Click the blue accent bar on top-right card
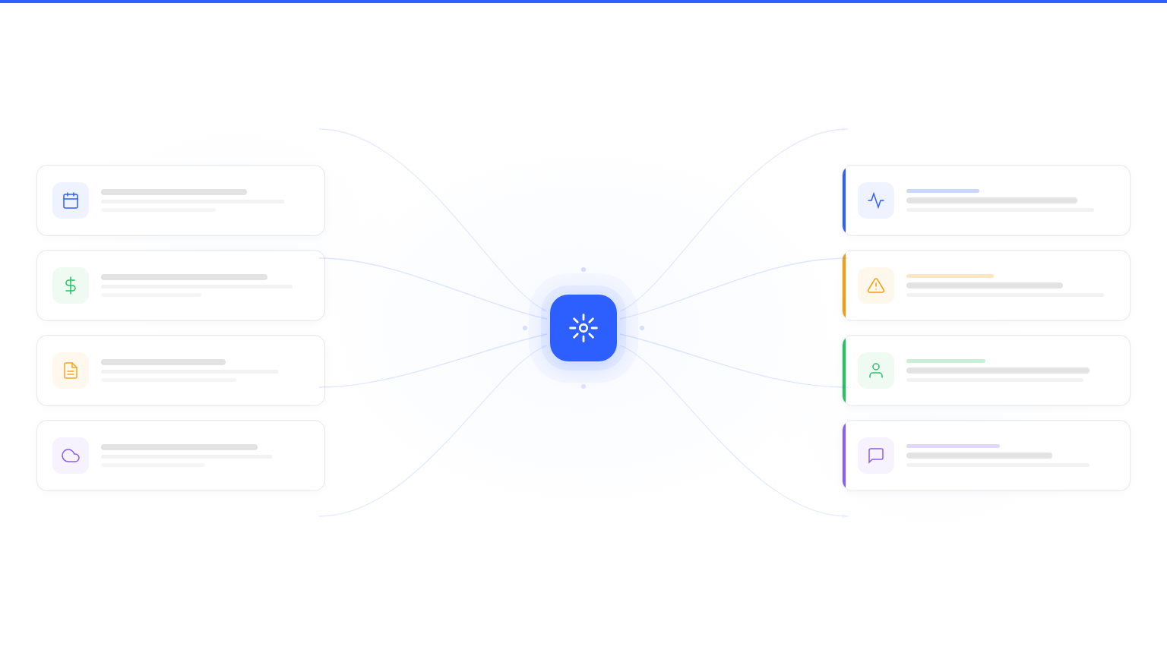The width and height of the screenshot is (1167, 656). pyautogui.click(x=846, y=200)
